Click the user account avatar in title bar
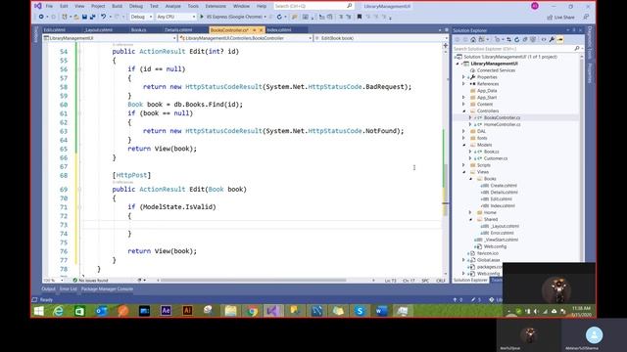This screenshot has height=352, width=627. pyautogui.click(x=535, y=6)
